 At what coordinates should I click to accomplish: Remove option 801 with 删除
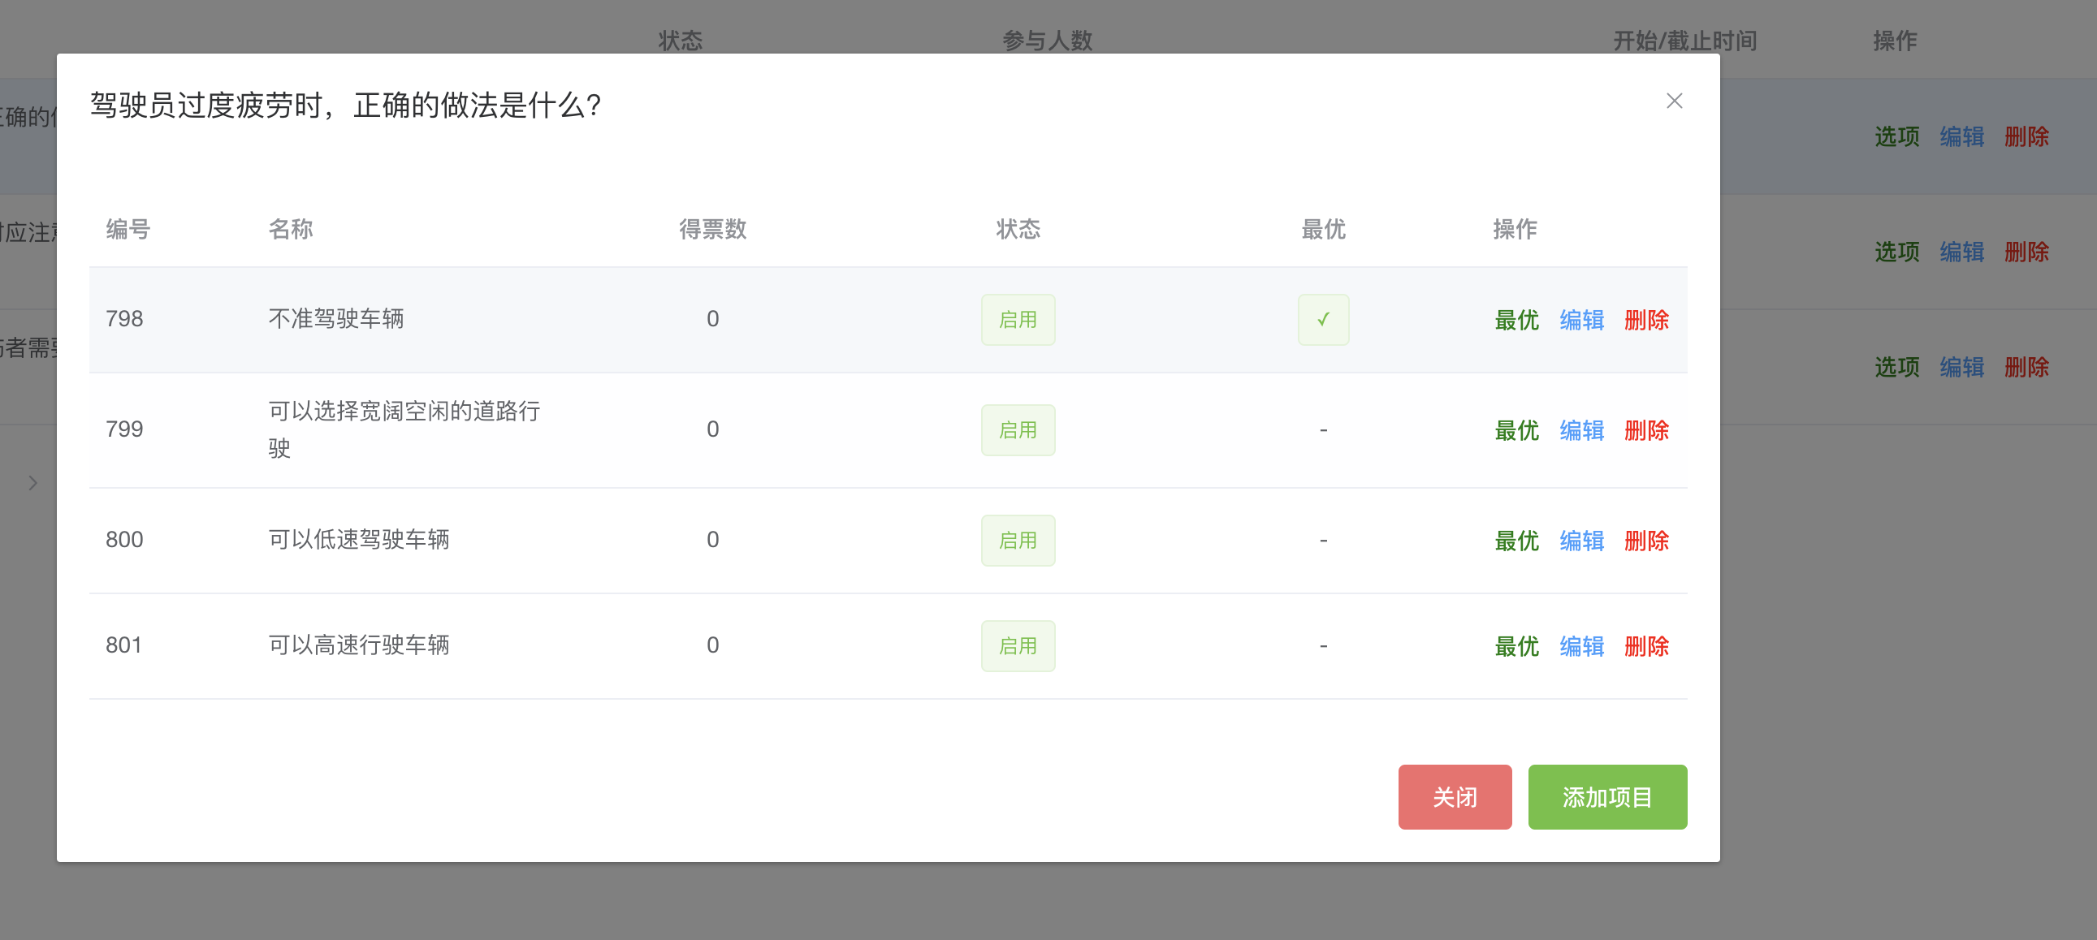1646,646
